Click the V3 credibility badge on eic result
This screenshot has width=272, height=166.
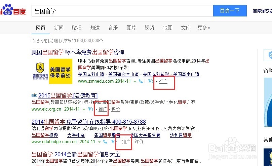[91, 109]
